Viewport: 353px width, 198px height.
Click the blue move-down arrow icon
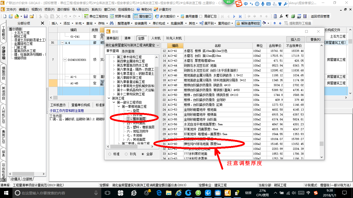pyautogui.click(x=280, y=23)
